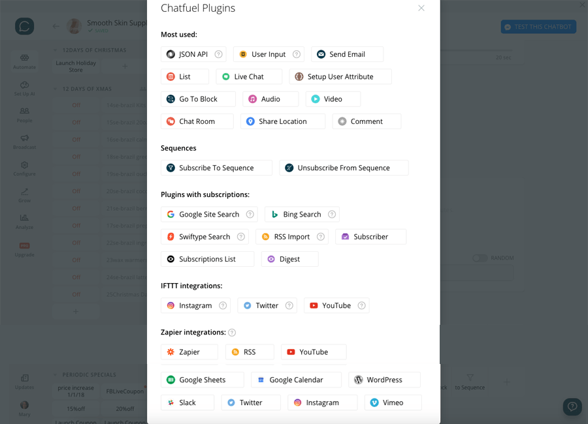Show help for Bing Search

tap(331, 214)
